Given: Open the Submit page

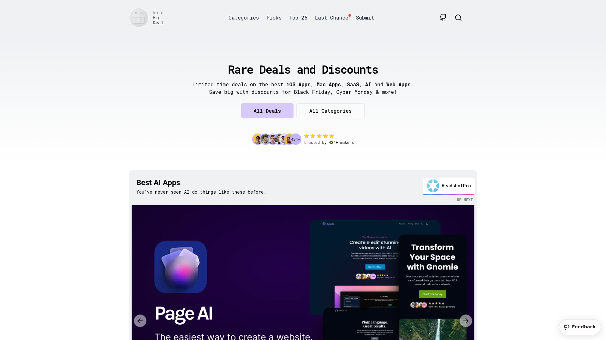Looking at the screenshot, I should [365, 18].
